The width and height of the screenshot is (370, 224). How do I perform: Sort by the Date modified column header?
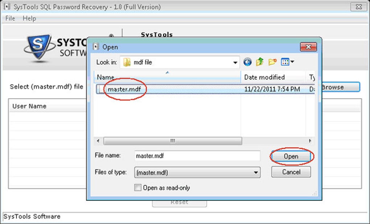pos(273,77)
